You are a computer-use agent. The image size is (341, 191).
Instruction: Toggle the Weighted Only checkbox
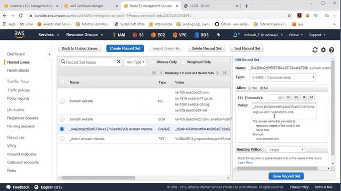coord(183,62)
